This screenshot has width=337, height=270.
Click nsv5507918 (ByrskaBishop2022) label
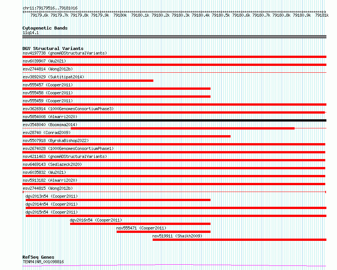click(56, 140)
